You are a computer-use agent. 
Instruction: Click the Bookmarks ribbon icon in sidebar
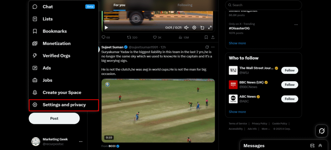click(35, 31)
